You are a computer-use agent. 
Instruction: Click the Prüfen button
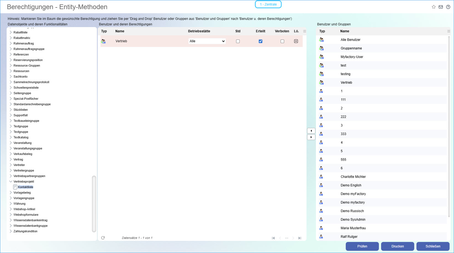pyautogui.click(x=362, y=246)
